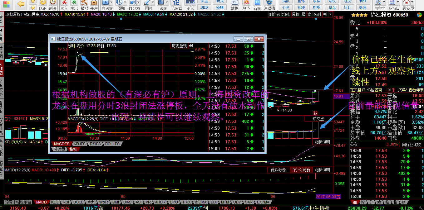Image resolution: width=424 pixels, height=210 pixels.
Task: Open the 选股 stock screener icon
Action: coord(161,3)
